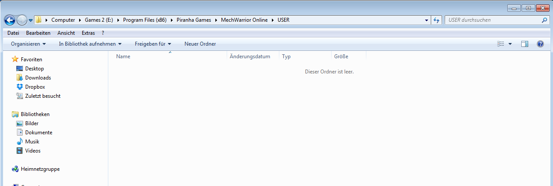Click the Downloads folder icon

tap(20, 78)
